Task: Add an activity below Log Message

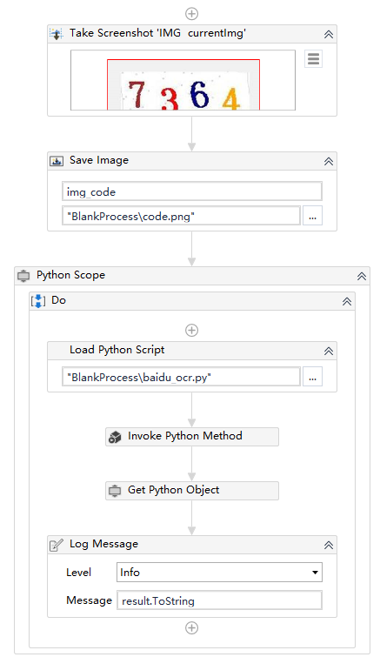Action: 191,627
